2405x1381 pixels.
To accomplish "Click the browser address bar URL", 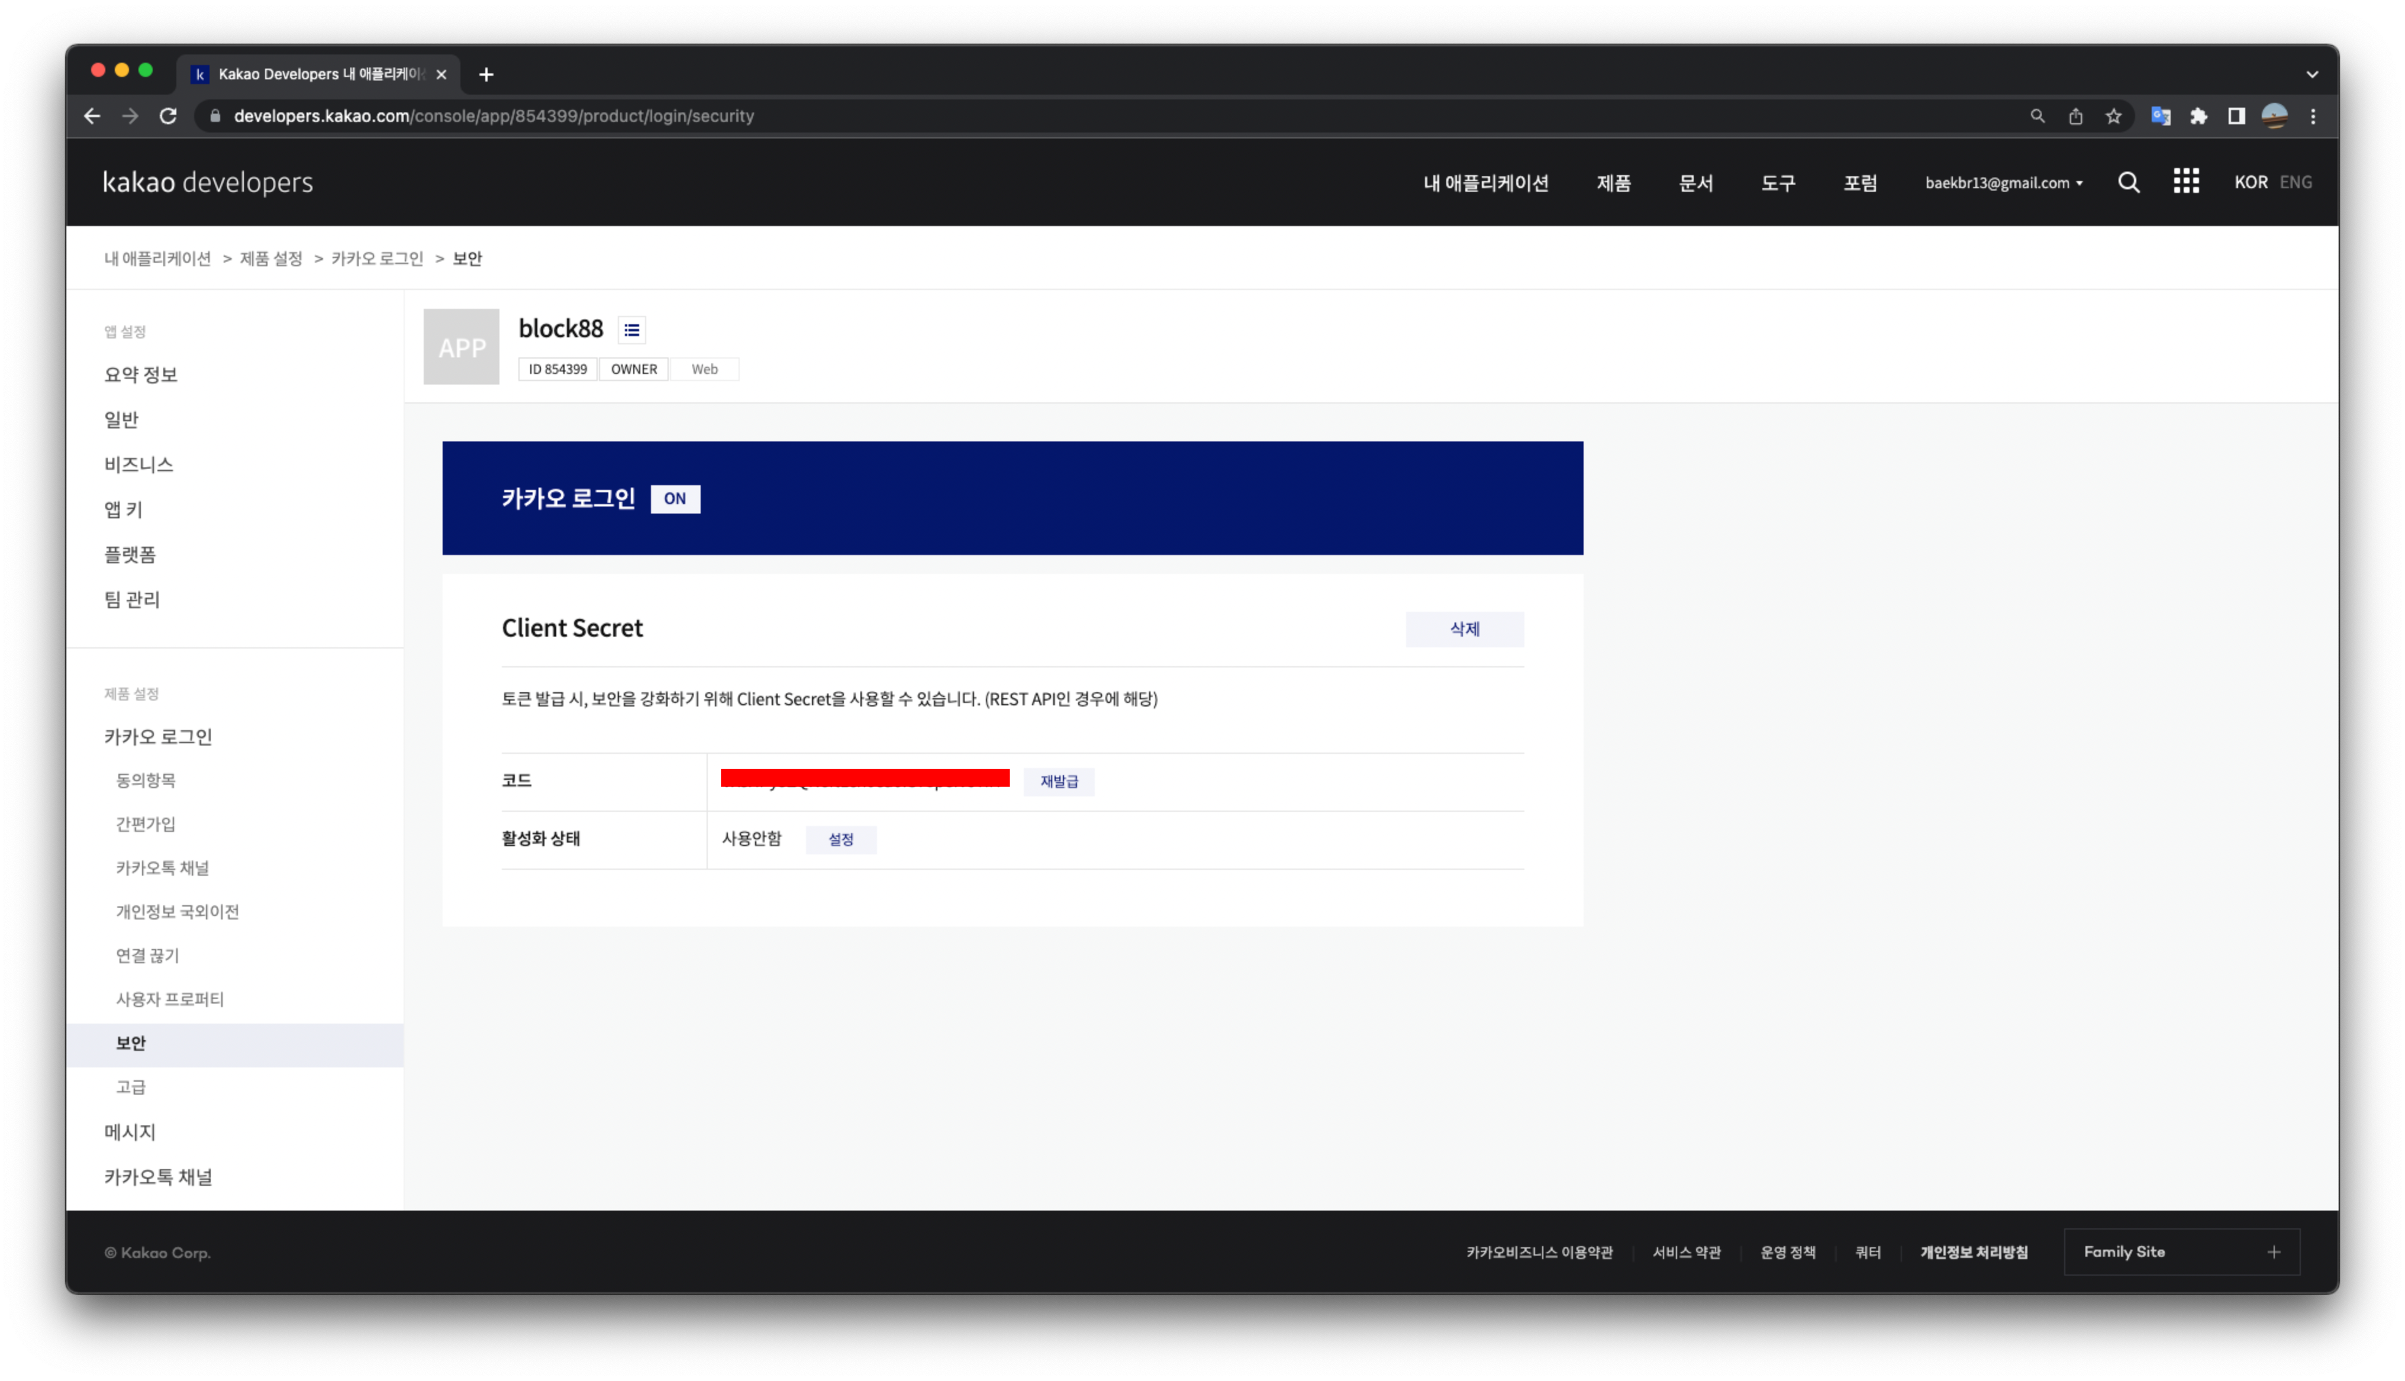I will 493,116.
